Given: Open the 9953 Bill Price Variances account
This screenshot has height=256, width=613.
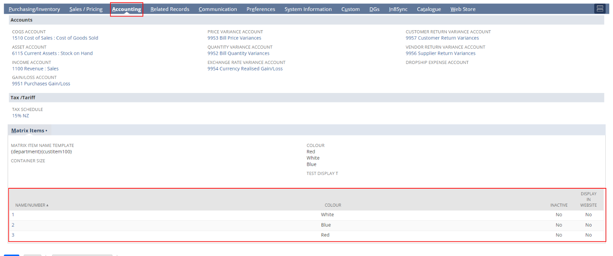Looking at the screenshot, I should click(x=234, y=38).
